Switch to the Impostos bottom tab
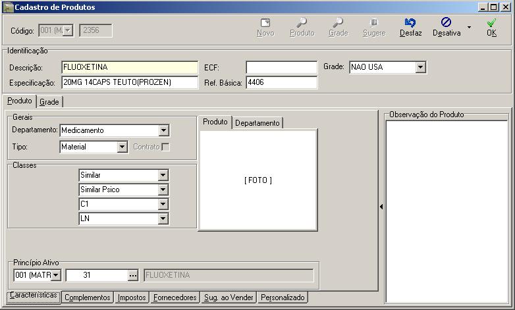 132,297
